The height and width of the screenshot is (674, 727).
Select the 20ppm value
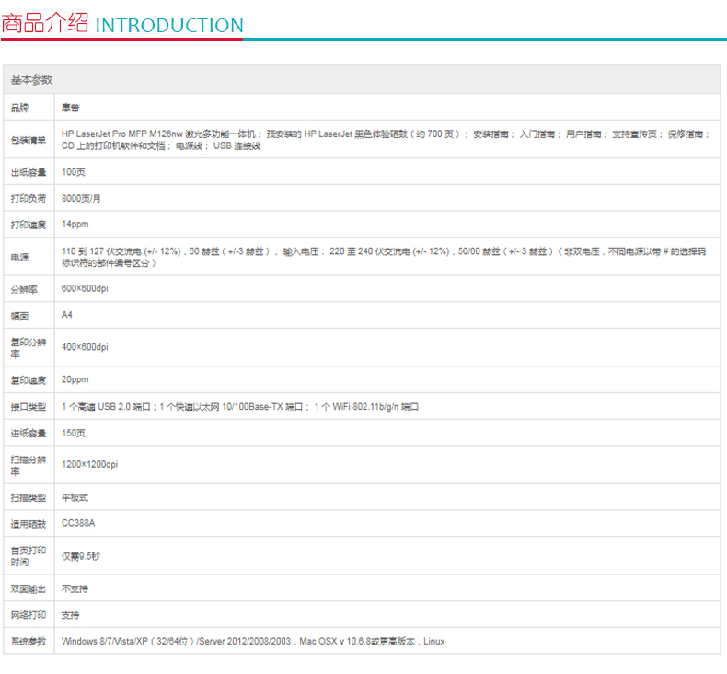pyautogui.click(x=75, y=379)
